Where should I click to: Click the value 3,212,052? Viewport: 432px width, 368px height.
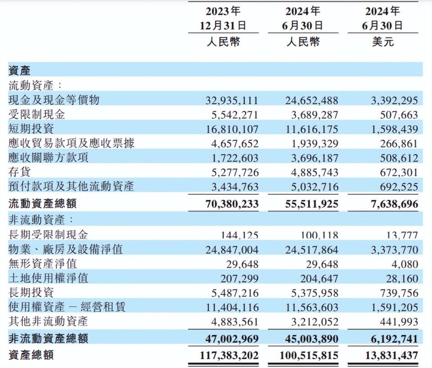tap(315, 322)
